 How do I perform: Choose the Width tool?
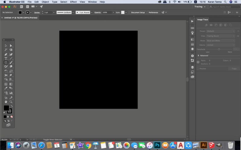pos(6,75)
